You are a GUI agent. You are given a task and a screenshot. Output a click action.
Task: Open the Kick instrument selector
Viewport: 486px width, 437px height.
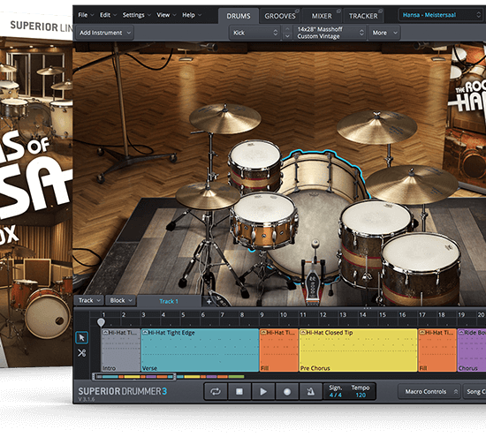coord(255,33)
